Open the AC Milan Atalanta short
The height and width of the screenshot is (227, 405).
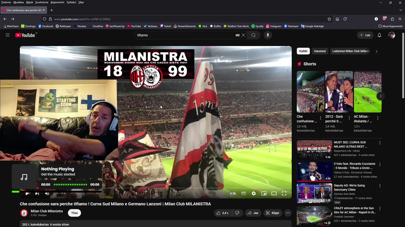pos(368,91)
